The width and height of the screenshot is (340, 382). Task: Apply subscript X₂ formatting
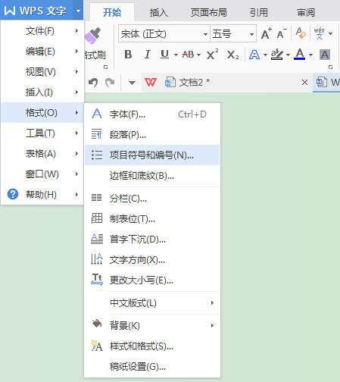(232, 55)
